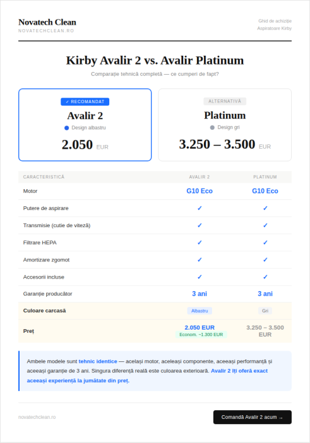Viewport: 310px width, 443px height.
Task: Click the Platinum checkmark for Filtrare HEPA
Action: (265, 242)
